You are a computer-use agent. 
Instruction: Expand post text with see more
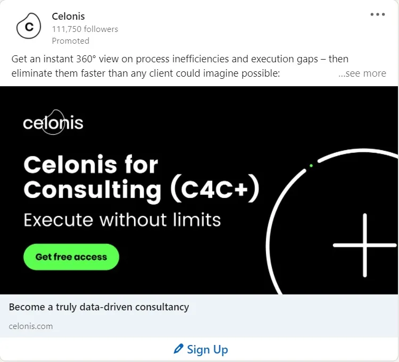pos(362,73)
